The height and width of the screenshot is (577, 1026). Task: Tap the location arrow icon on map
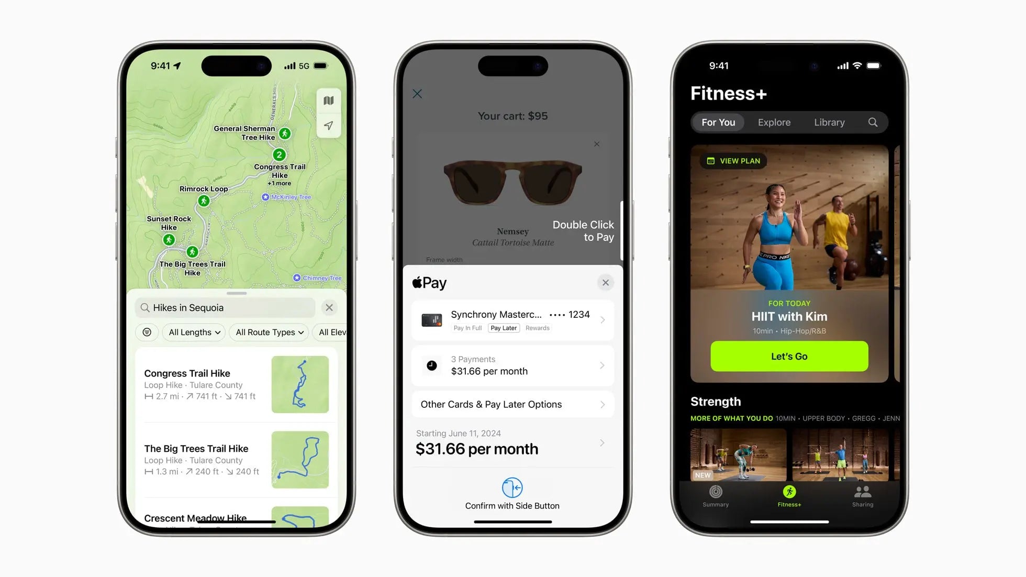click(x=328, y=126)
